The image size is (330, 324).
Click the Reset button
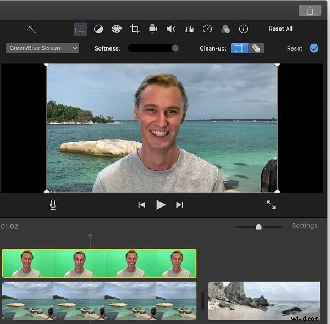[x=294, y=48]
